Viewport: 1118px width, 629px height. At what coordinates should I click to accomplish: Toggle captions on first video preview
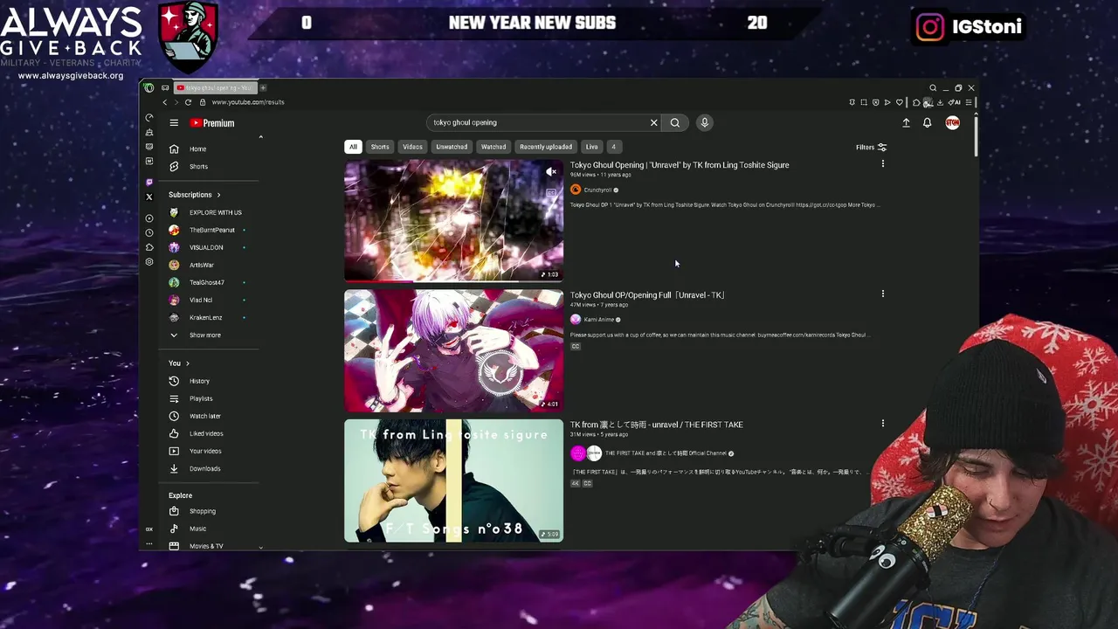[550, 192]
